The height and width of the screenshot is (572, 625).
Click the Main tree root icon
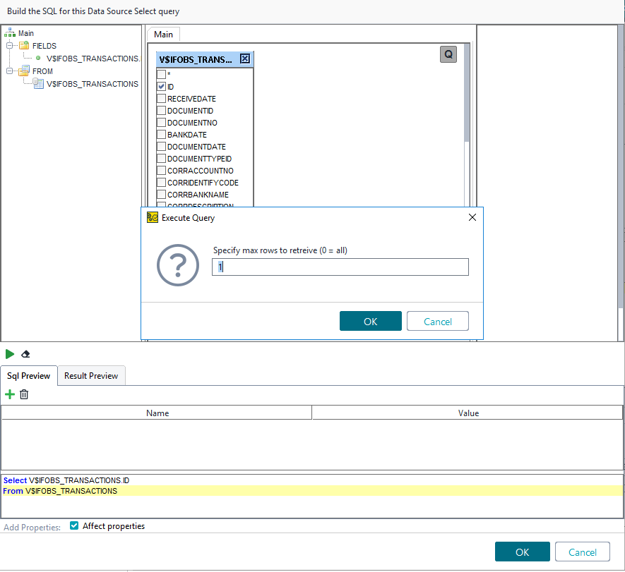(x=10, y=33)
